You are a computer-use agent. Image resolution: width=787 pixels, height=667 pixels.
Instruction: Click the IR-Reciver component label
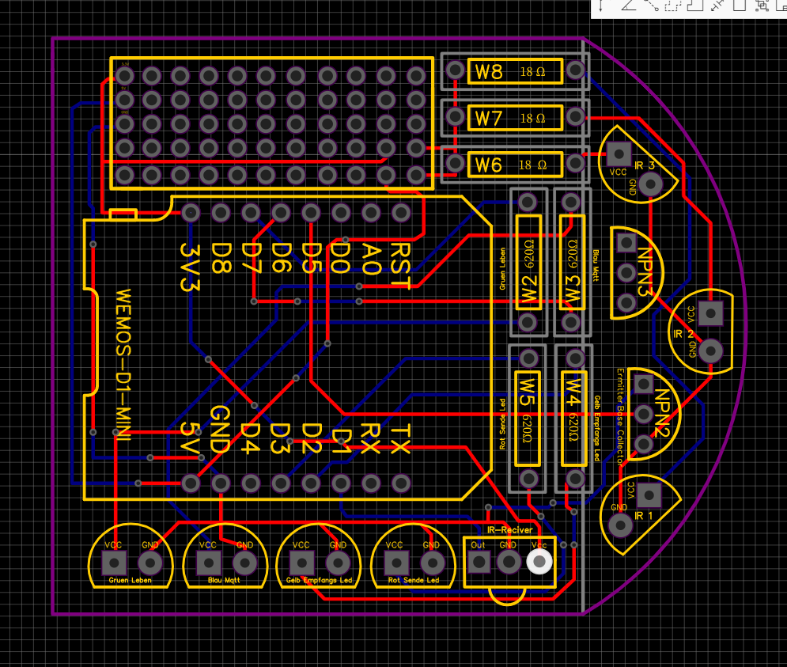510,530
